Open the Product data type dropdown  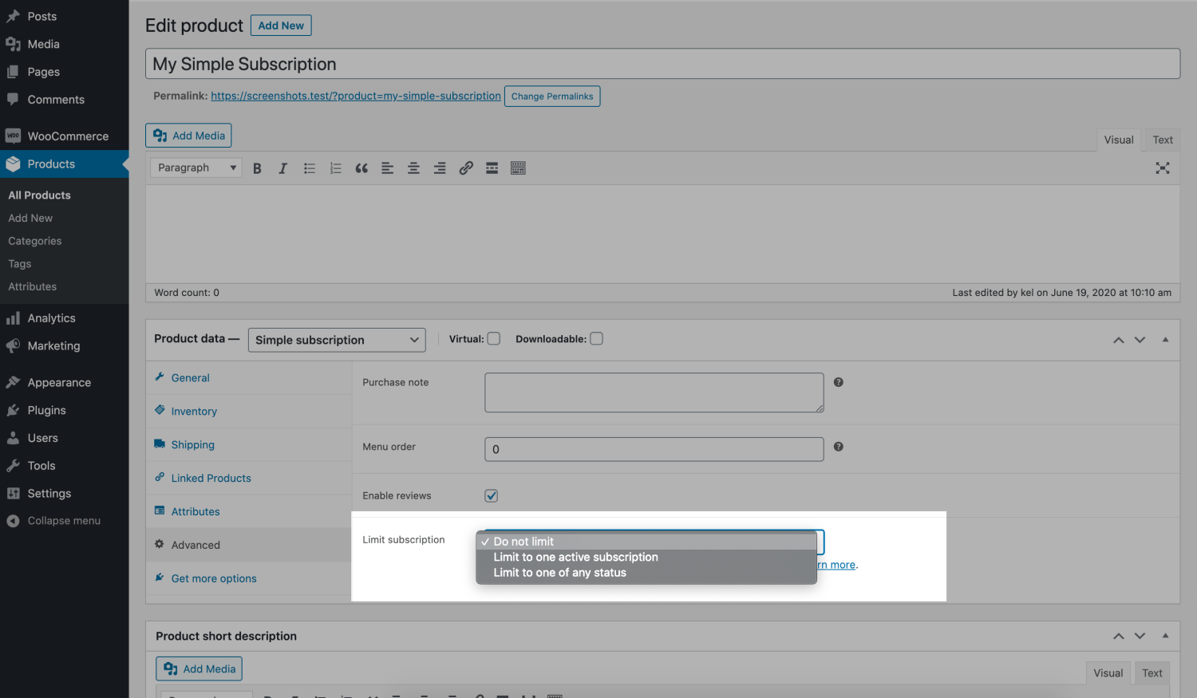(x=336, y=339)
